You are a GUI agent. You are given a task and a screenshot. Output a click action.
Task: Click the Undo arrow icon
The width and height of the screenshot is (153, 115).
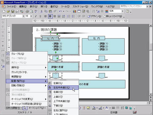[61, 11]
